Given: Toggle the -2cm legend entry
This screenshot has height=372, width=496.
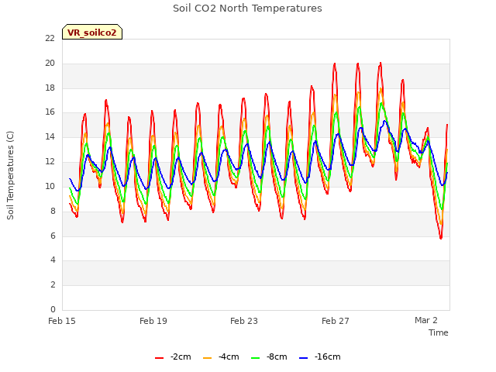Looking at the screenshot, I should pos(173,356).
